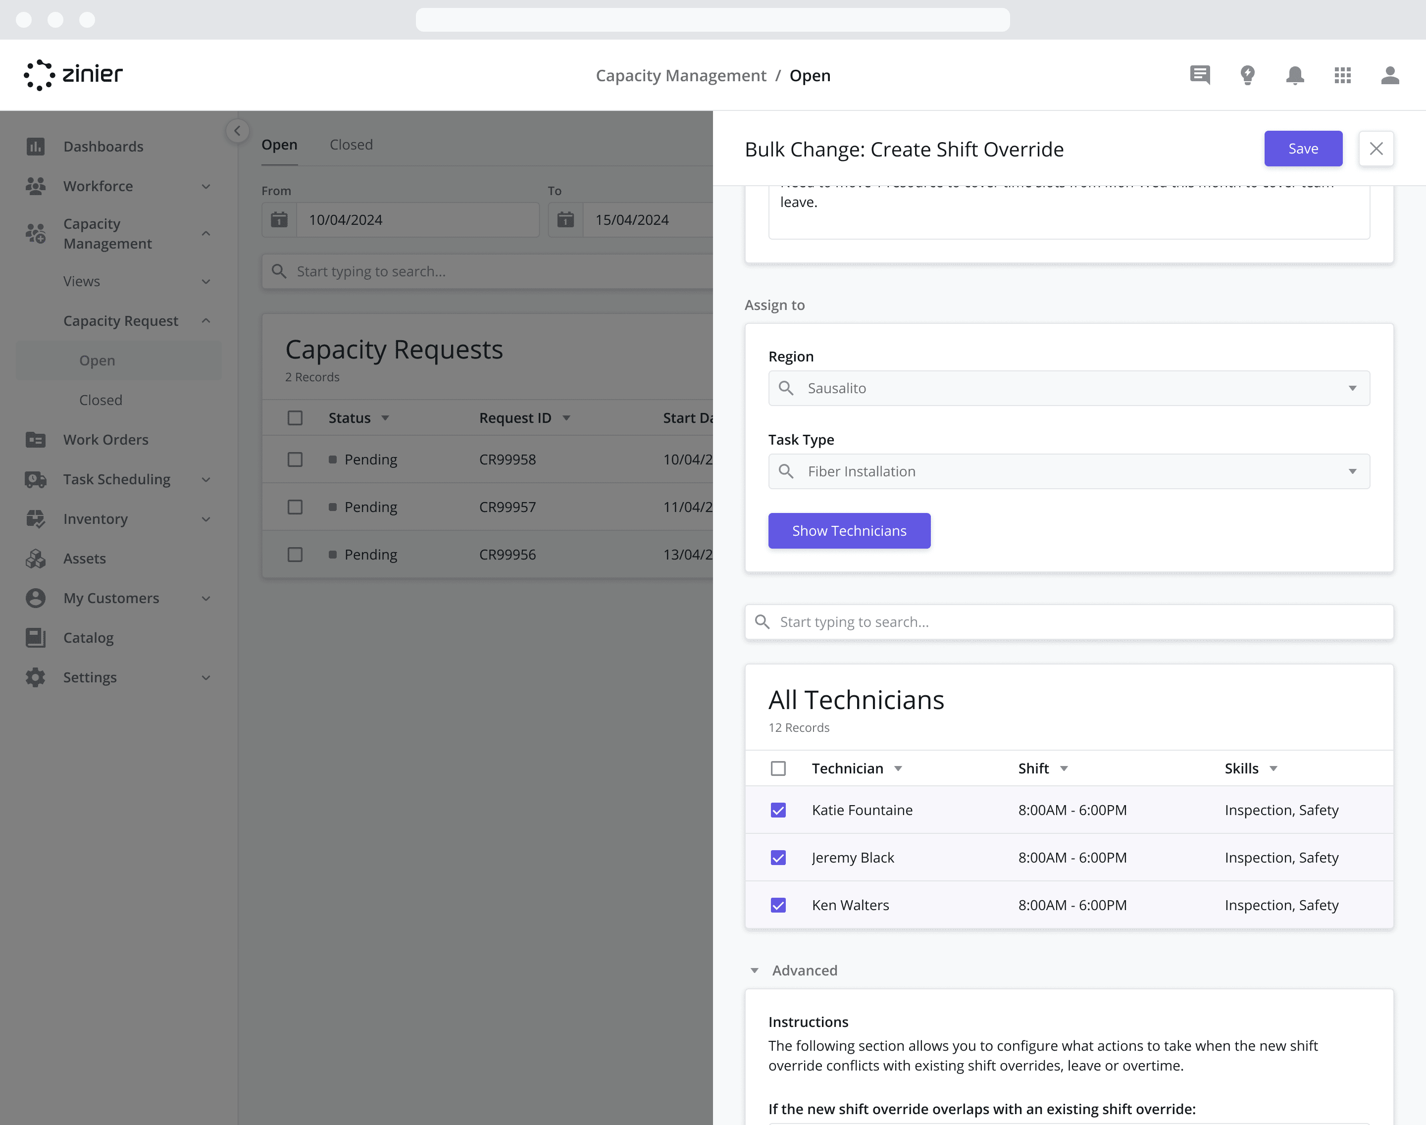Viewport: 1426px width, 1125px height.
Task: Close the Bulk Change panel
Action: pos(1376,148)
